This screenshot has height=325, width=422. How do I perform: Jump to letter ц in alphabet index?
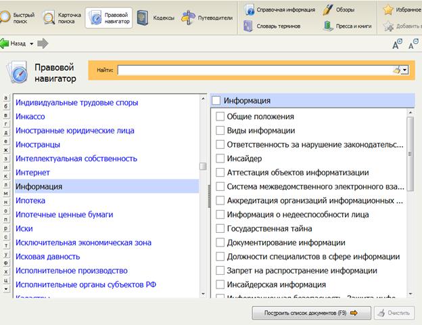point(5,280)
